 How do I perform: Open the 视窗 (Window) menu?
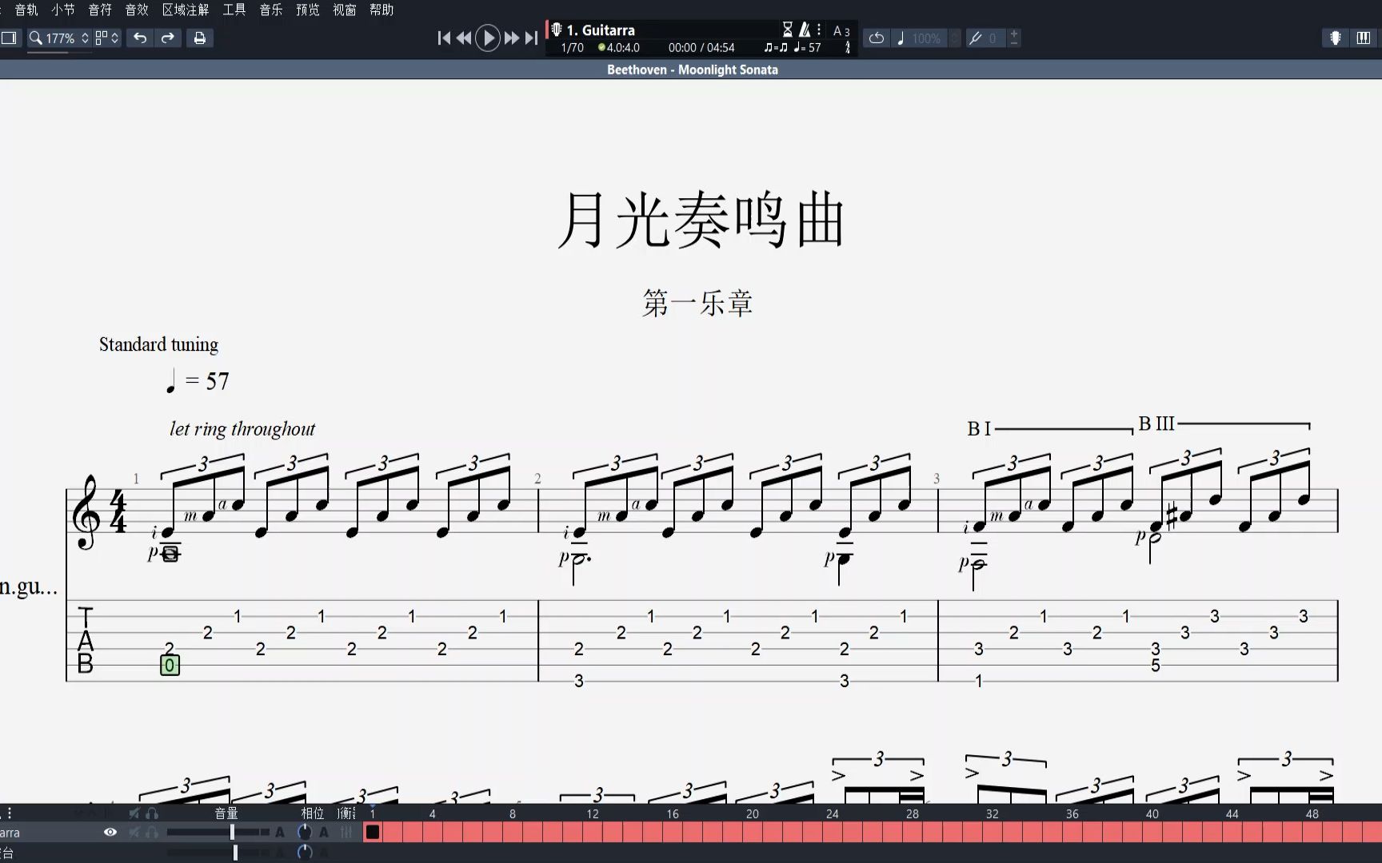(345, 10)
